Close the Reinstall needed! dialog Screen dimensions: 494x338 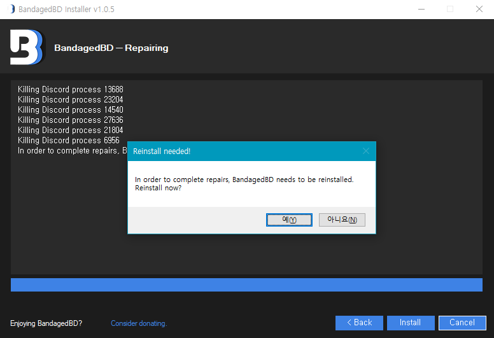point(366,151)
